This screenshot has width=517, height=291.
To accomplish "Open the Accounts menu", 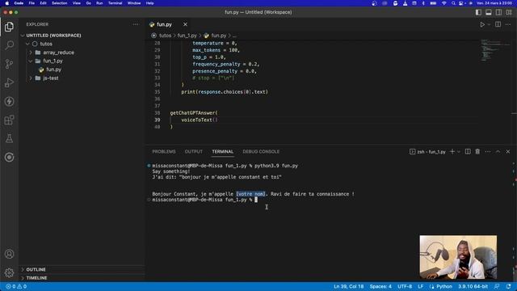I will (9, 254).
